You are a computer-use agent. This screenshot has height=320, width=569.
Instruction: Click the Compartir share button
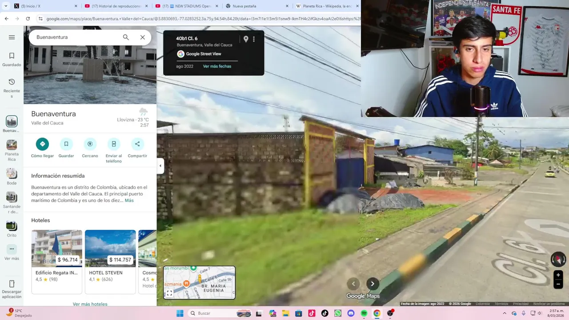coord(137,144)
